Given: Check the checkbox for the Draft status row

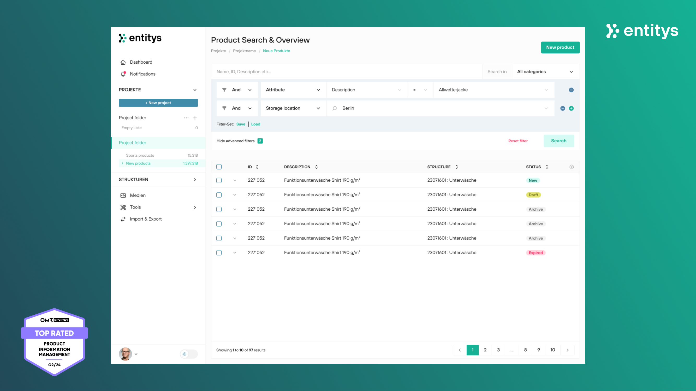Looking at the screenshot, I should click(219, 195).
